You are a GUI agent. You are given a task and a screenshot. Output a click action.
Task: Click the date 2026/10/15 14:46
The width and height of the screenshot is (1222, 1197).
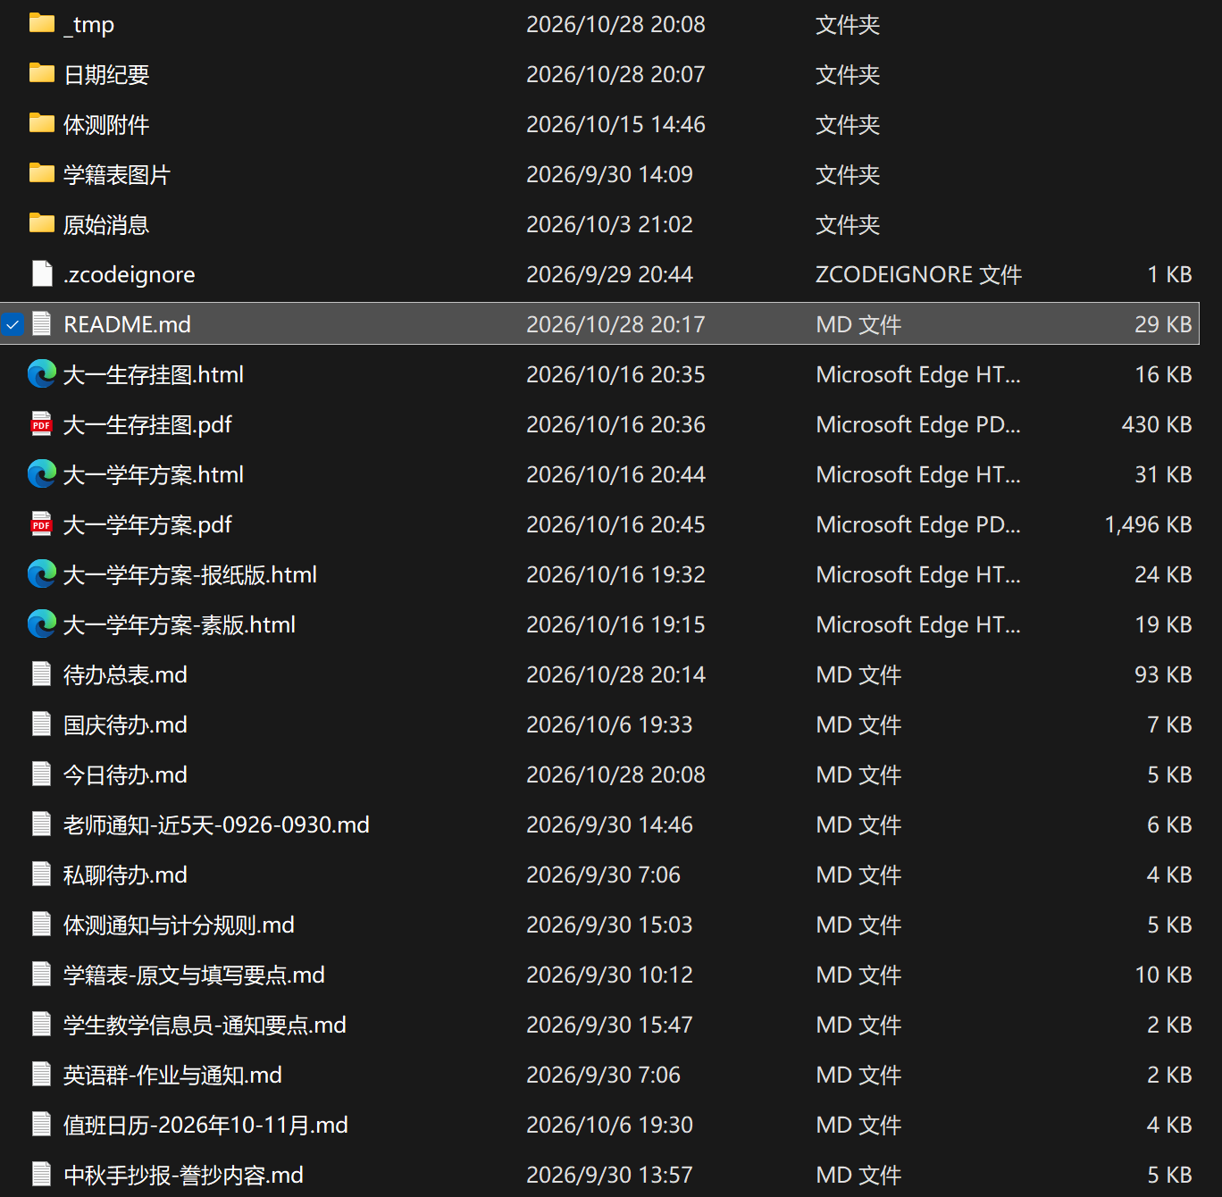tap(615, 124)
